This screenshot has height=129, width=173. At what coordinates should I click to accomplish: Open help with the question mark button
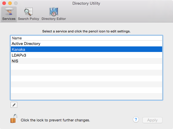(136, 120)
